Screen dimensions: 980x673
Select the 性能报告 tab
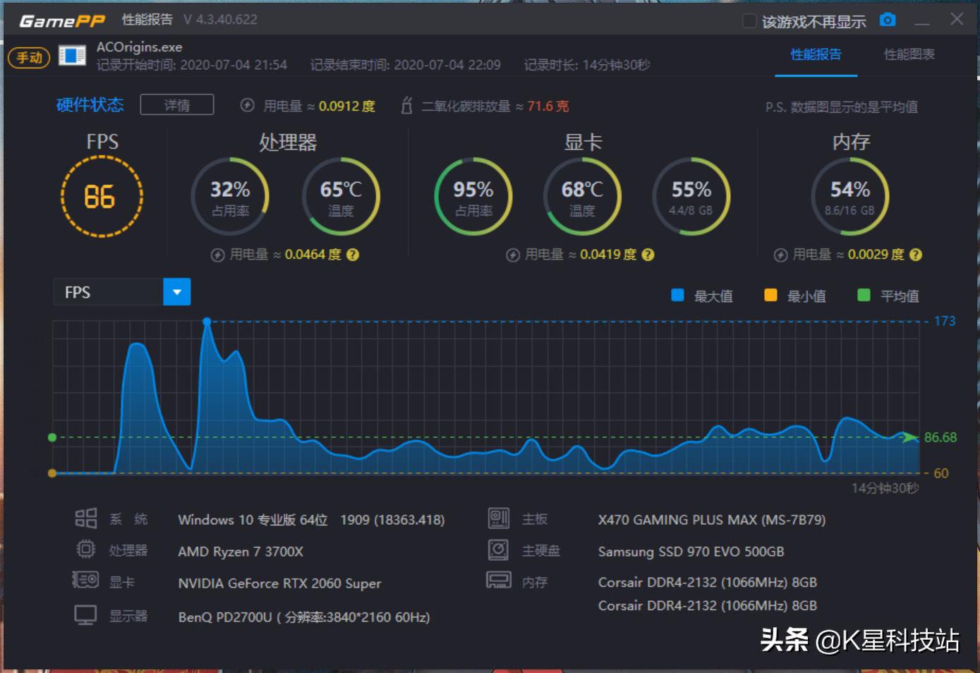pyautogui.click(x=816, y=54)
